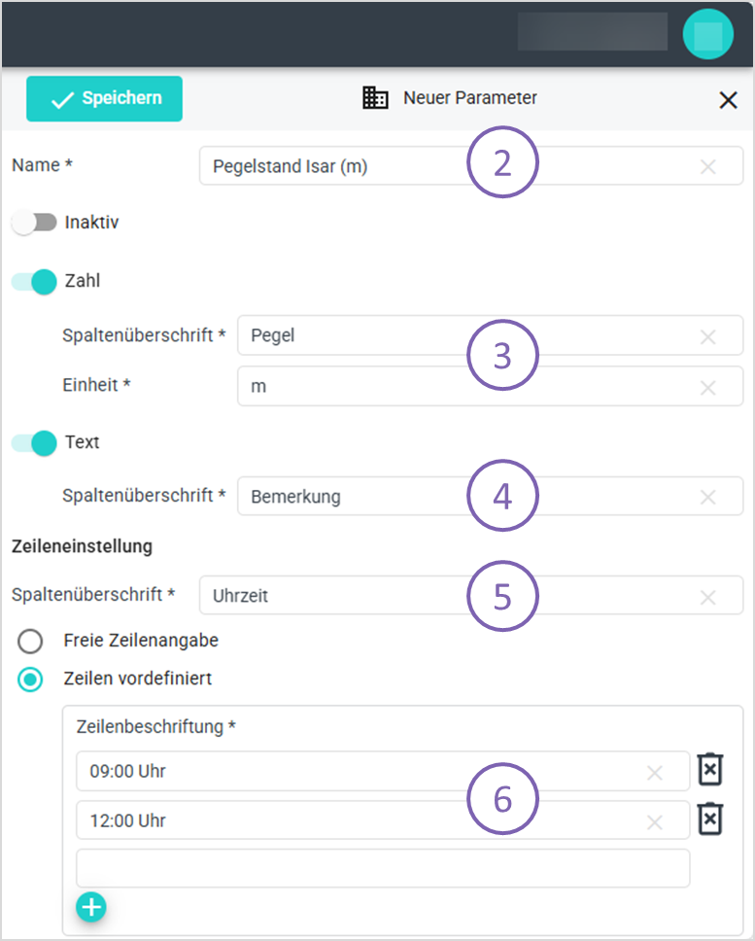Clear the Uhrzeit column heading field
The width and height of the screenshot is (755, 941).
[x=708, y=596]
